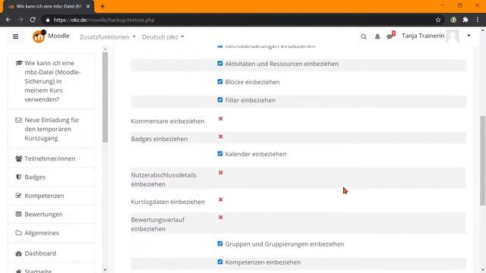Click Tanja Trainerin's avatar picture
This screenshot has height=273, width=486.
coord(453,36)
